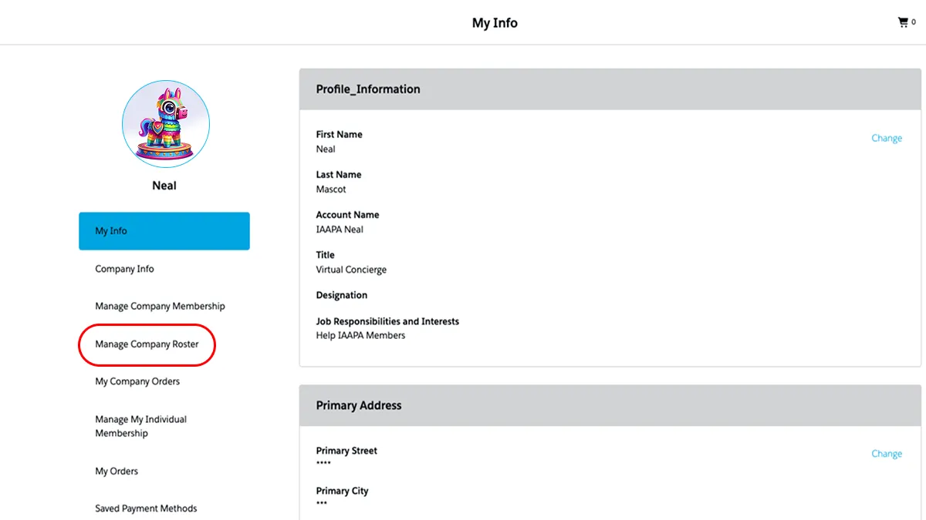Click Change link for Primary Address
This screenshot has height=520, width=926.
click(887, 454)
